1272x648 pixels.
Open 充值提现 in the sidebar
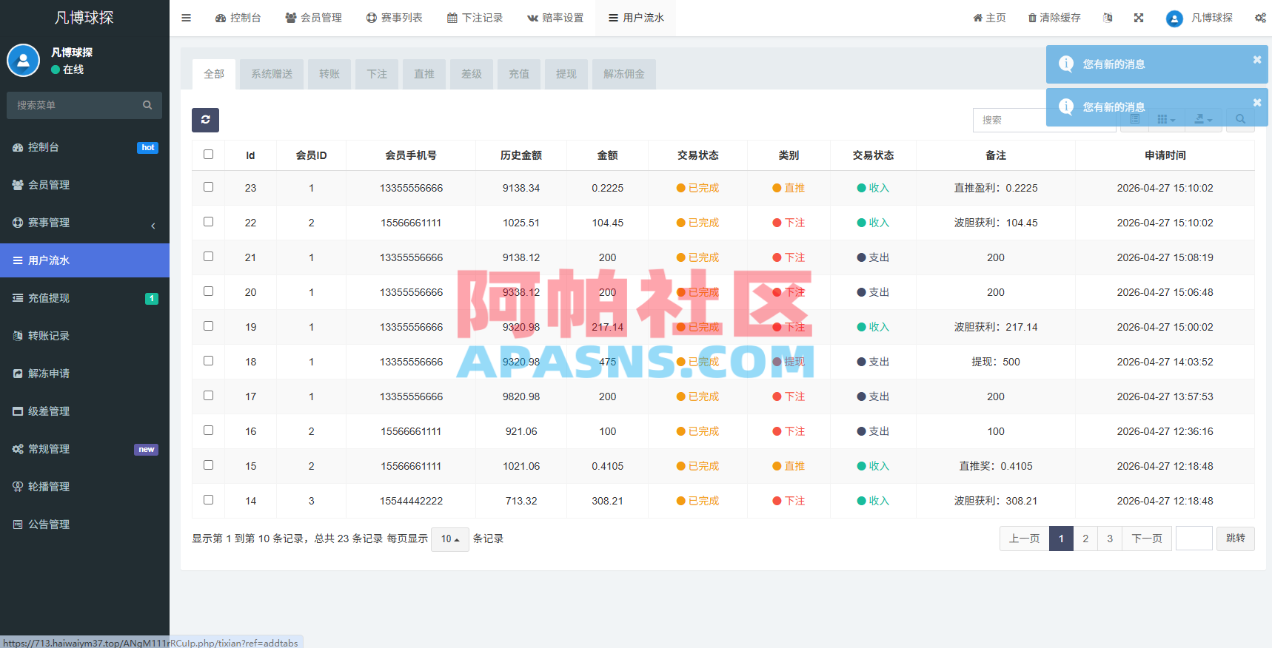click(x=84, y=298)
